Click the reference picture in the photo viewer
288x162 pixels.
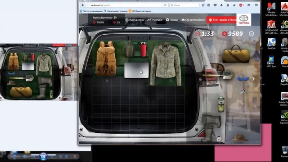point(39,72)
